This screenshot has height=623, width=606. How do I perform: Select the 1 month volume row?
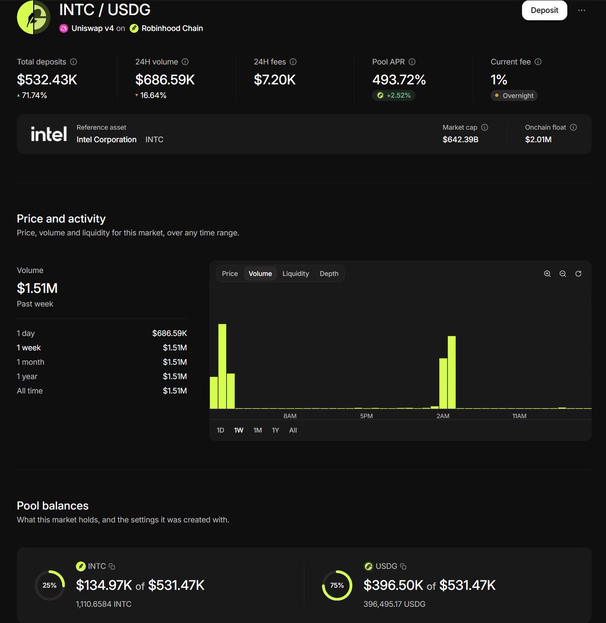pyautogui.click(x=102, y=362)
